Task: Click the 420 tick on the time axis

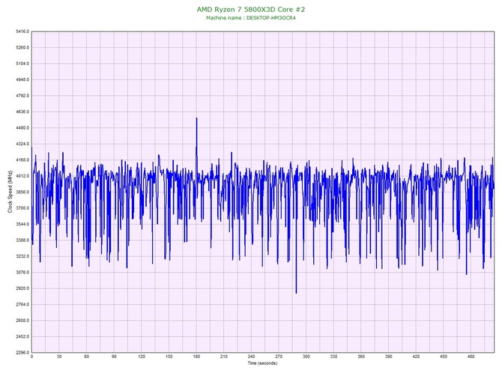Action: tap(416, 357)
